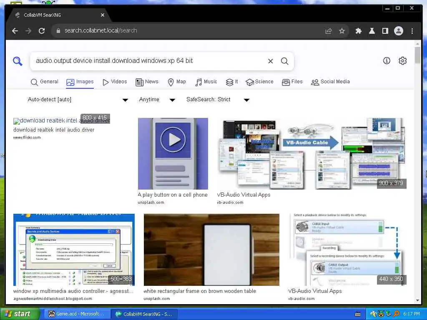Viewport: 427px width, 320px height.
Task: Open the play button on cell phone image
Action: [173, 153]
